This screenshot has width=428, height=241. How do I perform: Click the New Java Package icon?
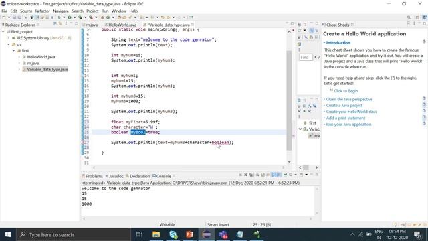pyautogui.click(x=102, y=17)
